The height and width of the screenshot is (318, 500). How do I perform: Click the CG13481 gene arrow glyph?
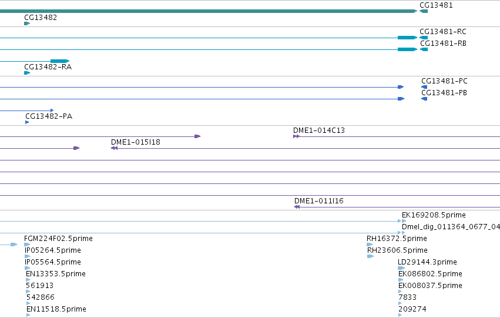tap(424, 11)
